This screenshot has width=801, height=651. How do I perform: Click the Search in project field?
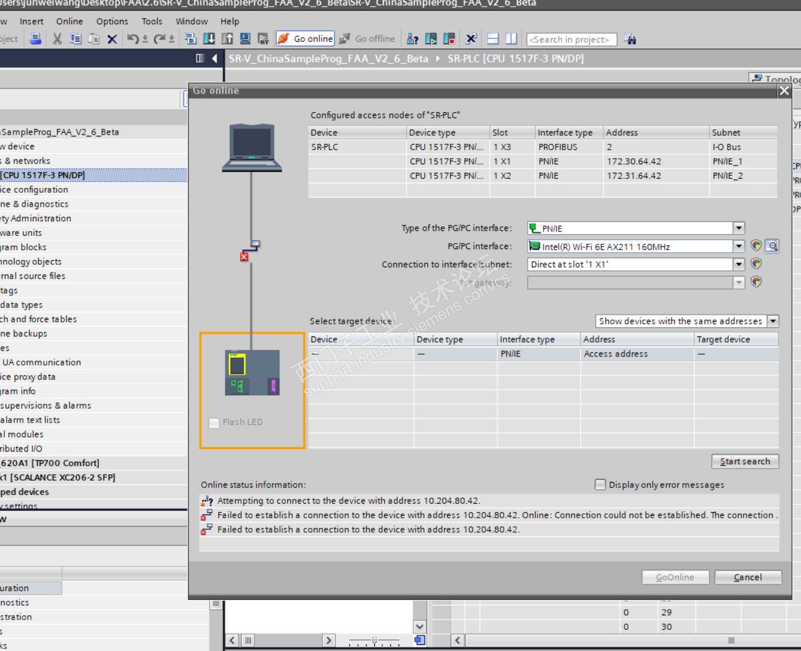[571, 39]
